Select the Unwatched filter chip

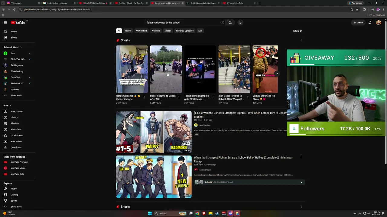pos(141,31)
